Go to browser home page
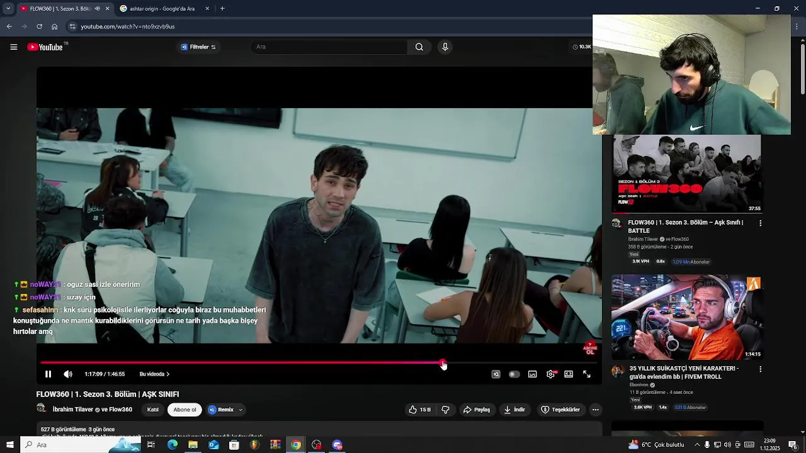This screenshot has width=806, height=453. tap(54, 26)
